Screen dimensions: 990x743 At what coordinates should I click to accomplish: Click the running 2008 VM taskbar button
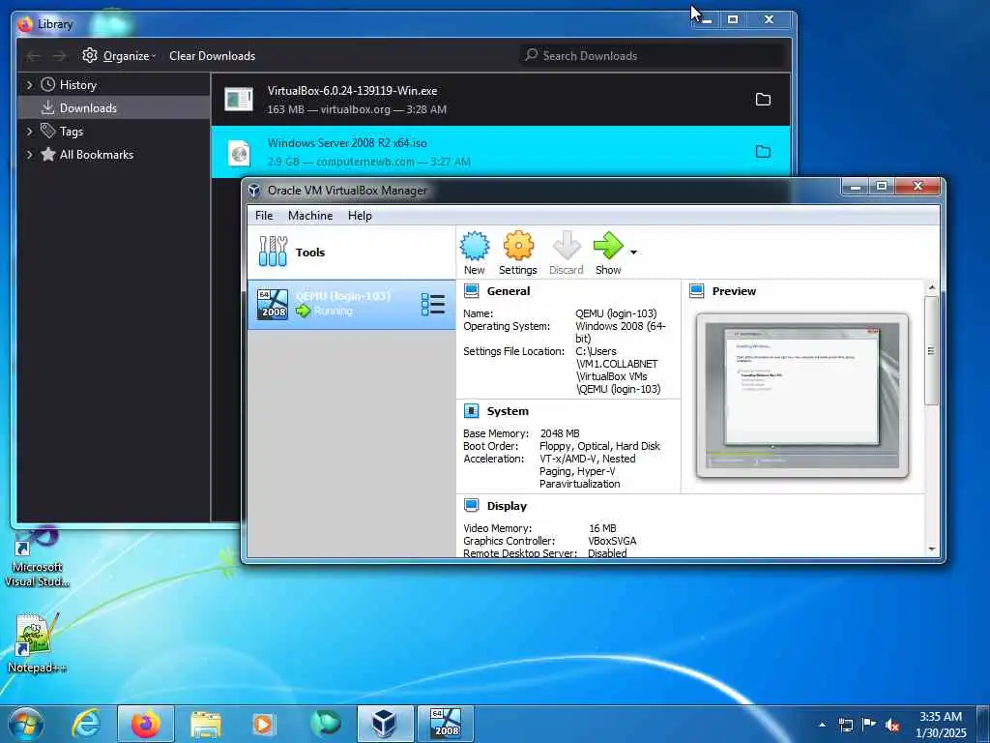445,724
